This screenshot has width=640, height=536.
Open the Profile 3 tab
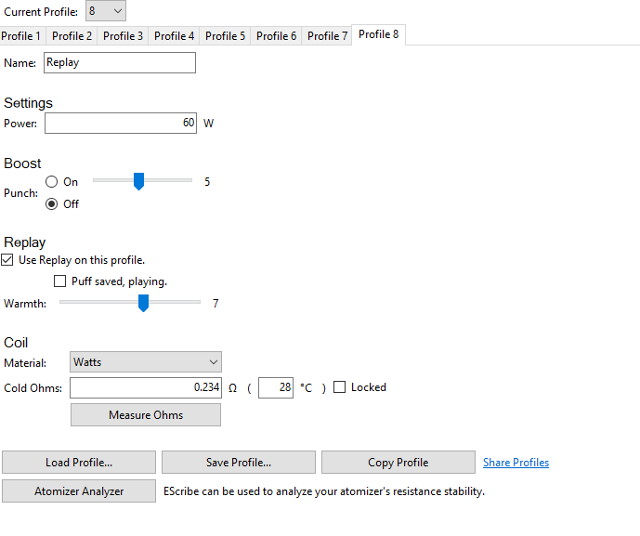tap(123, 36)
